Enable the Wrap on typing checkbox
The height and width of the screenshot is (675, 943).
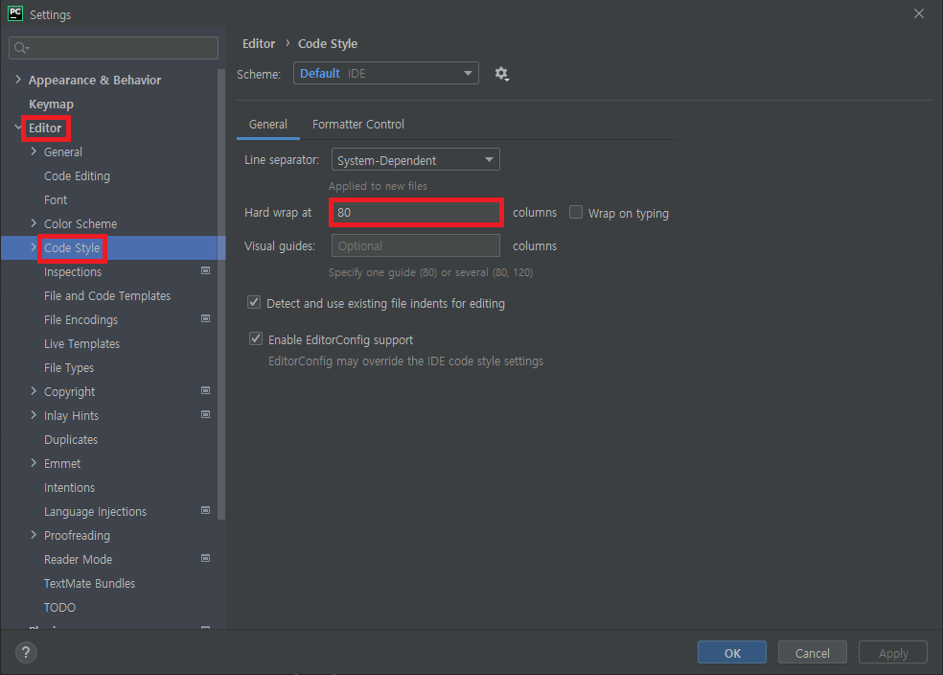click(576, 212)
